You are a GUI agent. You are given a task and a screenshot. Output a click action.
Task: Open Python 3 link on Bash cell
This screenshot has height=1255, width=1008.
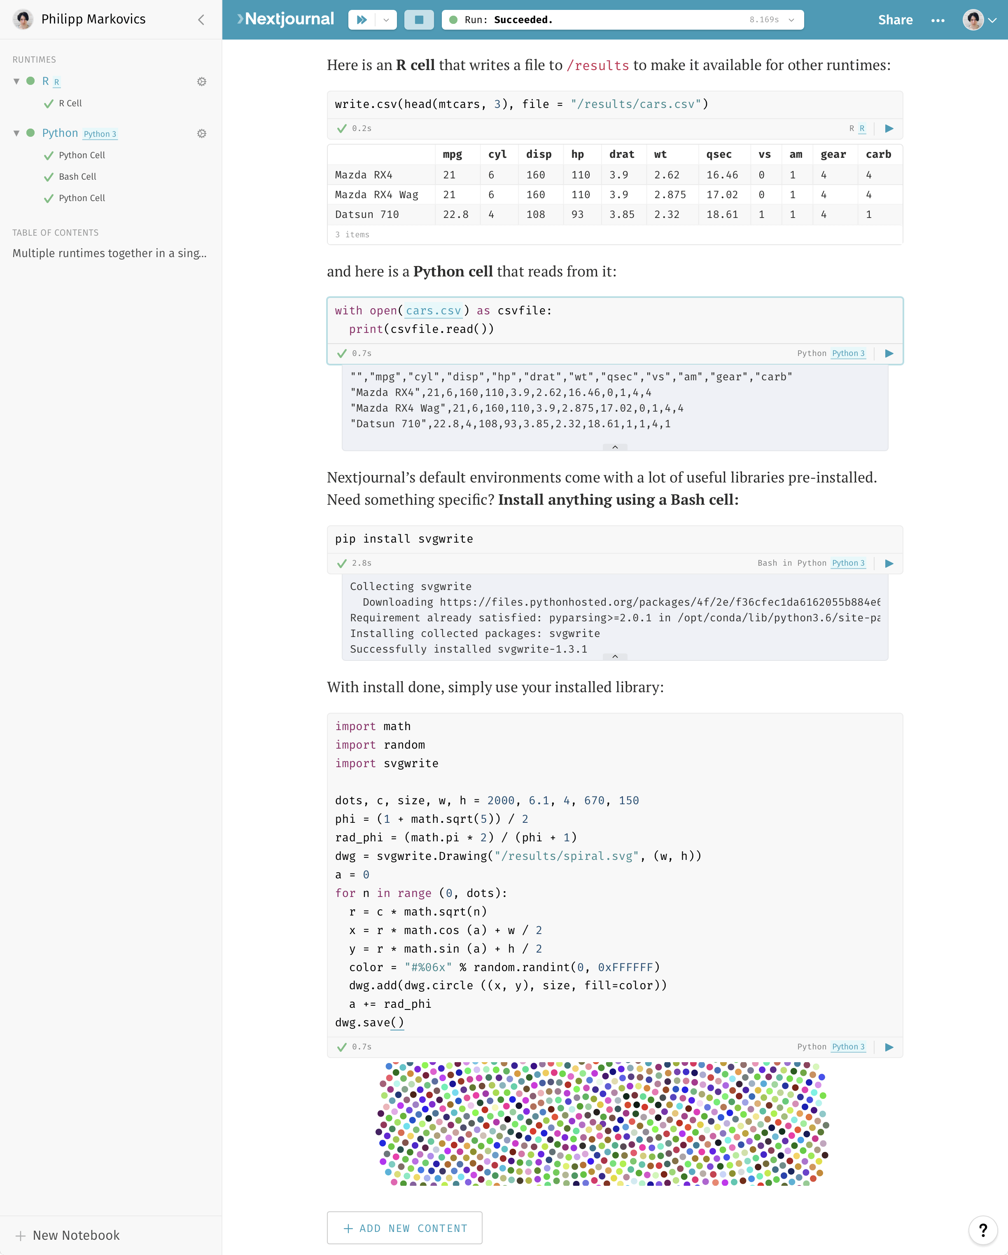tap(848, 564)
